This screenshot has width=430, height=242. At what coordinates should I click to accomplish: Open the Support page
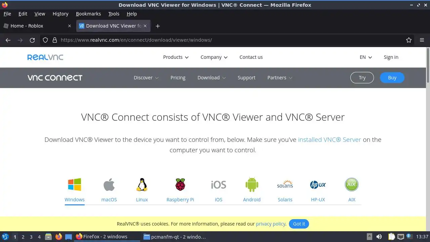click(247, 78)
